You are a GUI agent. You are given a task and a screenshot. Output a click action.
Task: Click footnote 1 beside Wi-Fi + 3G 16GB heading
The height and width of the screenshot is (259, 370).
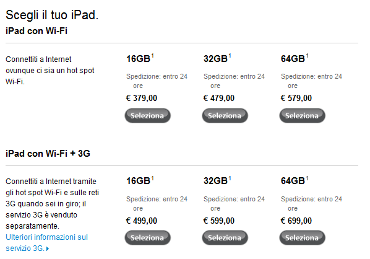point(152,178)
